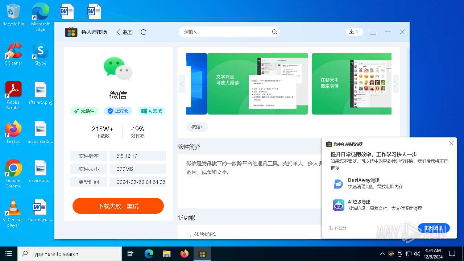Image resolution: width=464 pixels, height=261 pixels.
Task: Click the 软件简介 heading
Action: pos(189,147)
